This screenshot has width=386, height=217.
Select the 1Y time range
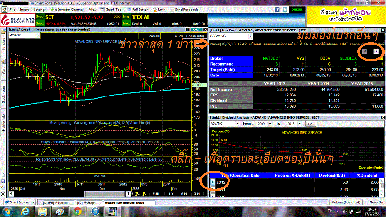click(x=171, y=194)
